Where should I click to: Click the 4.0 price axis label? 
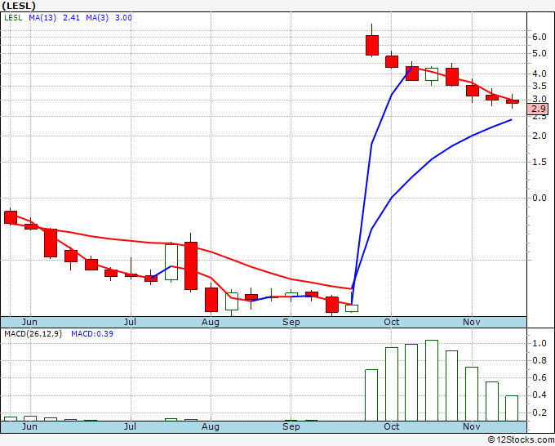pos(539,74)
